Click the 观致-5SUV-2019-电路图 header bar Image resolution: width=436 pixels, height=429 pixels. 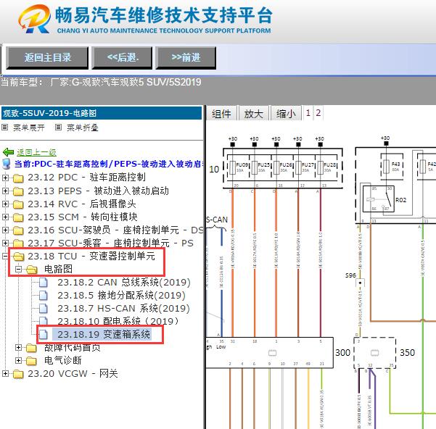102,113
